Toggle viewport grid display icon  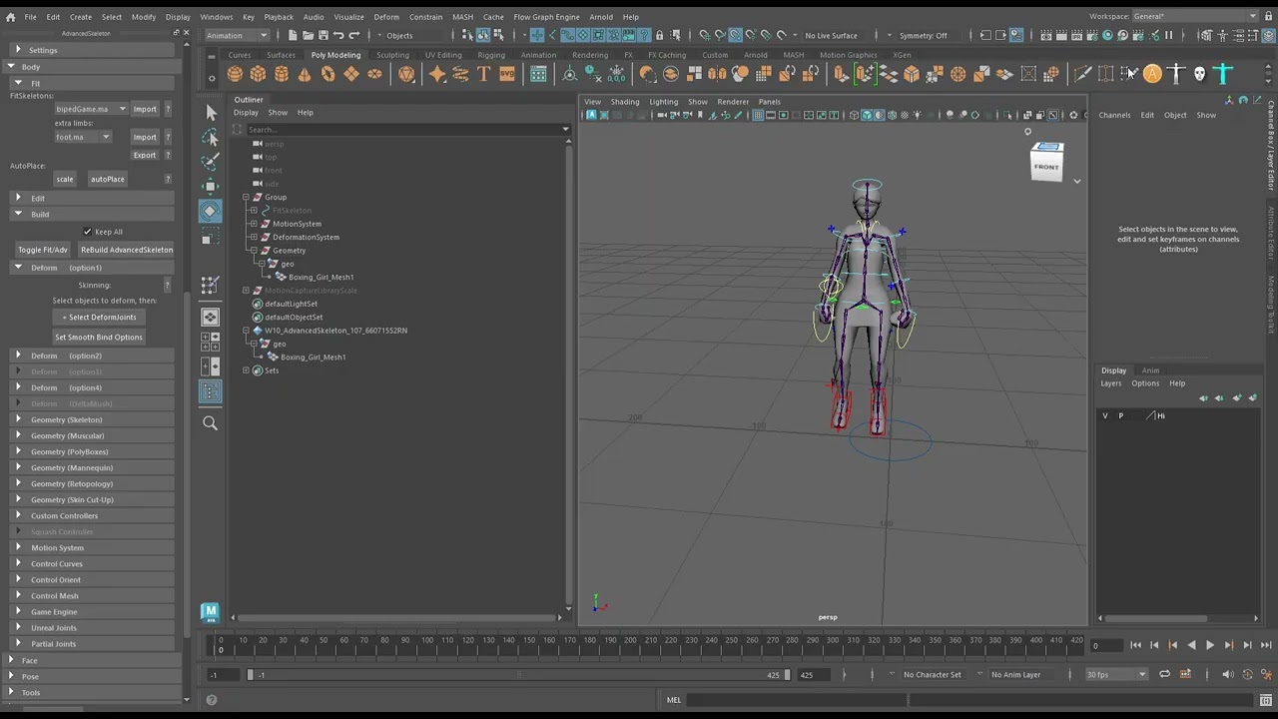[758, 115]
